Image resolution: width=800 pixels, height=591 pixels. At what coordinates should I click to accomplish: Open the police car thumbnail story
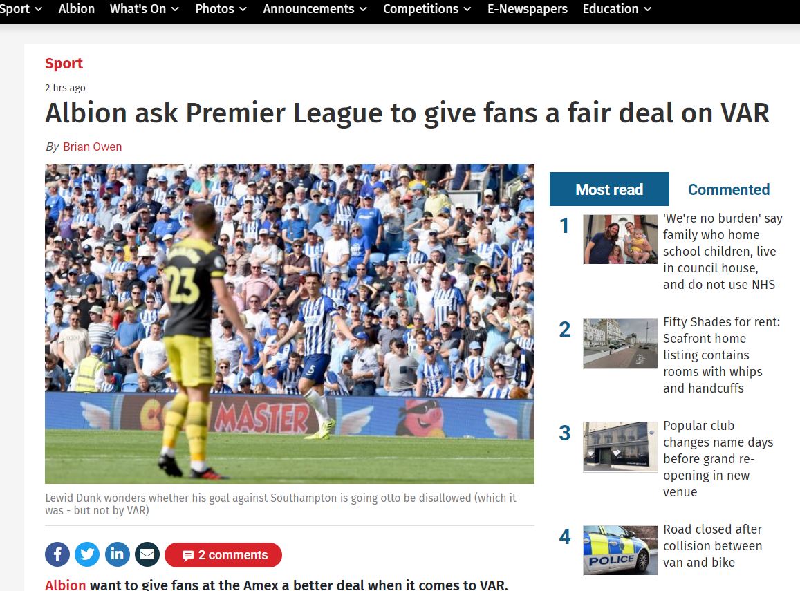pyautogui.click(x=620, y=550)
